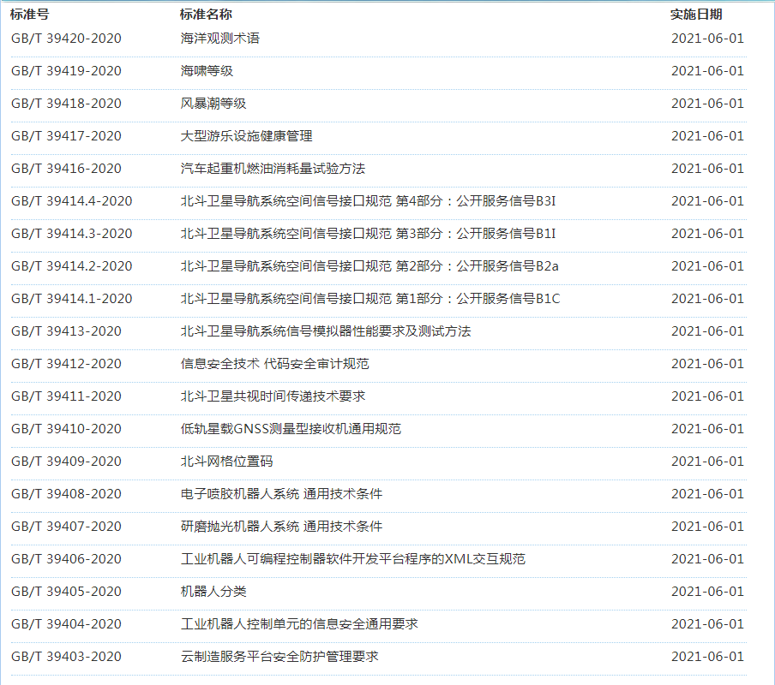Select standard number GB/T 39414.3-2020
This screenshot has width=775, height=685.
point(72,234)
